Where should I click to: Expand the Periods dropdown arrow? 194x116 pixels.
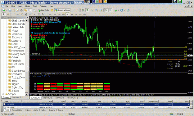[x=124, y=10]
